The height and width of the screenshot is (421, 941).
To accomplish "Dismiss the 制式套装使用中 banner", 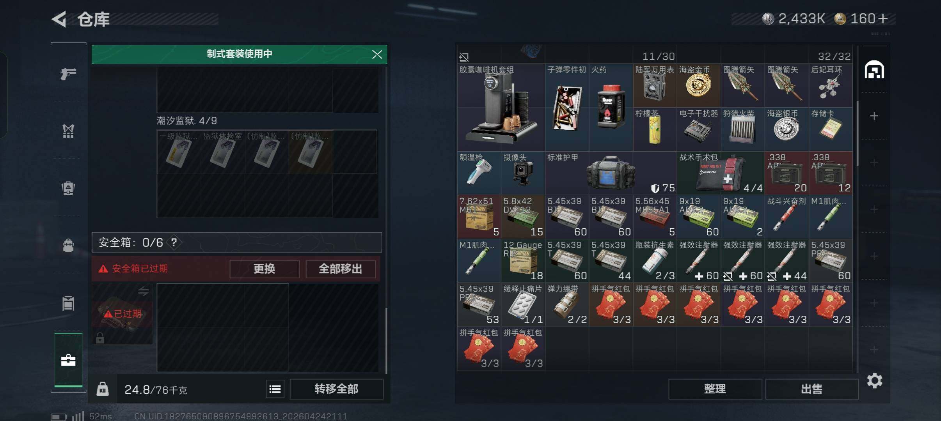I will coord(377,54).
